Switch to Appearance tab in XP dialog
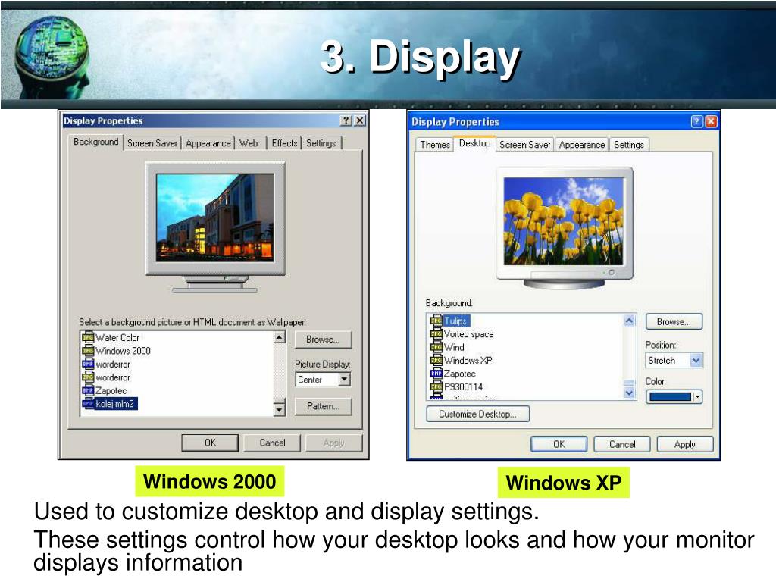Screen dimensions: 776x582 point(581,145)
